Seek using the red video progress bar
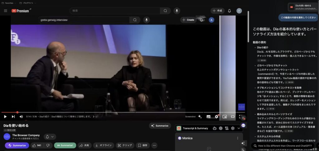Image resolution: width=319 pixels, height=151 pixels. (123, 112)
